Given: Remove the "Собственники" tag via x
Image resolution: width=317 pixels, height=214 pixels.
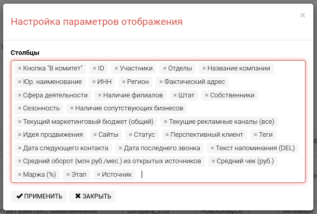Looking at the screenshot, I should pos(206,95).
